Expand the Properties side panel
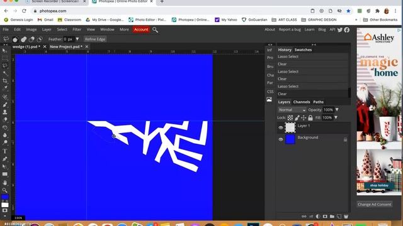Viewport: 403px width, 226px height. pos(270,58)
